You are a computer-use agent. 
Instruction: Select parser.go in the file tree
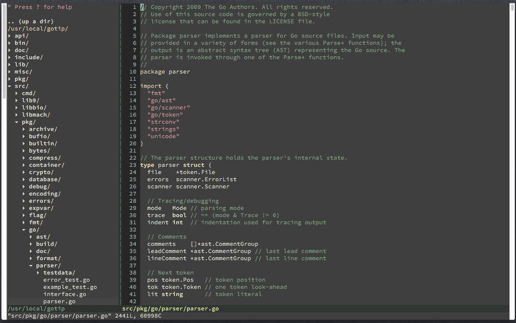[x=59, y=301]
